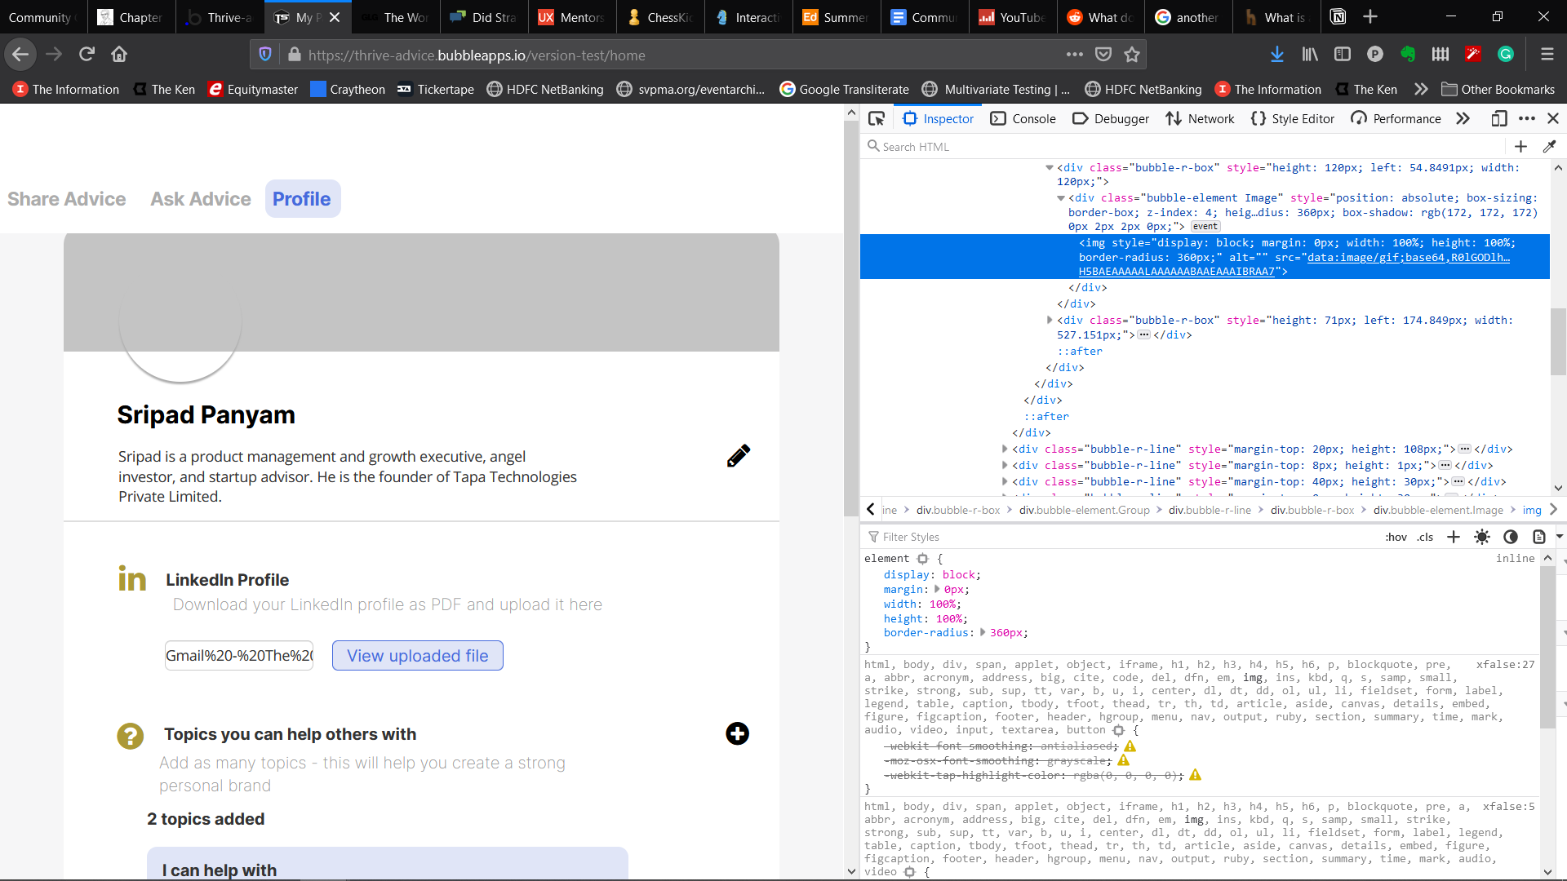Open responsive design mode icon
The image size is (1567, 881).
tap(1498, 119)
